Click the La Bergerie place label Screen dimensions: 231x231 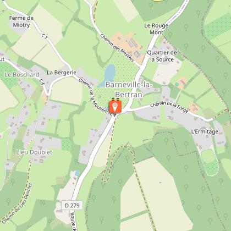click(x=62, y=73)
